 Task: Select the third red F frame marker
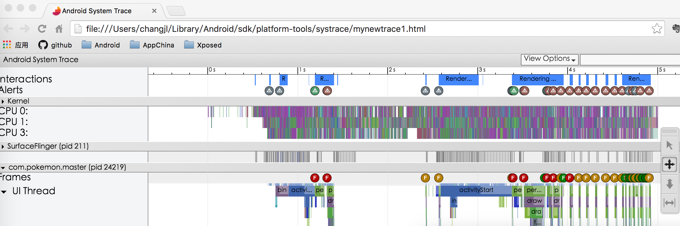pyautogui.click(x=513, y=178)
